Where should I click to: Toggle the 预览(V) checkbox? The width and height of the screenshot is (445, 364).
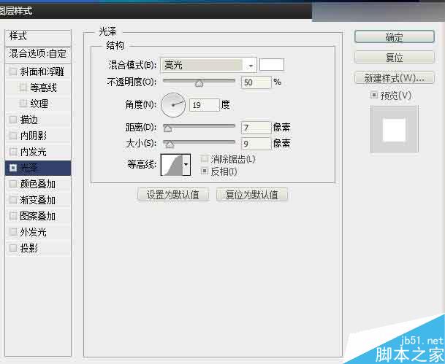[374, 96]
